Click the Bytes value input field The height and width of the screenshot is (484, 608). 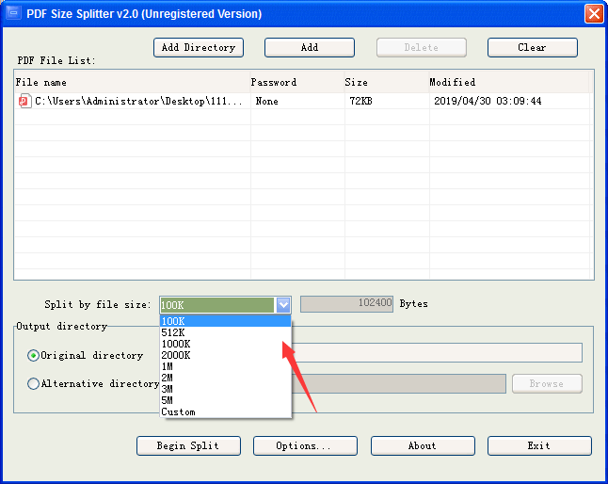click(346, 303)
